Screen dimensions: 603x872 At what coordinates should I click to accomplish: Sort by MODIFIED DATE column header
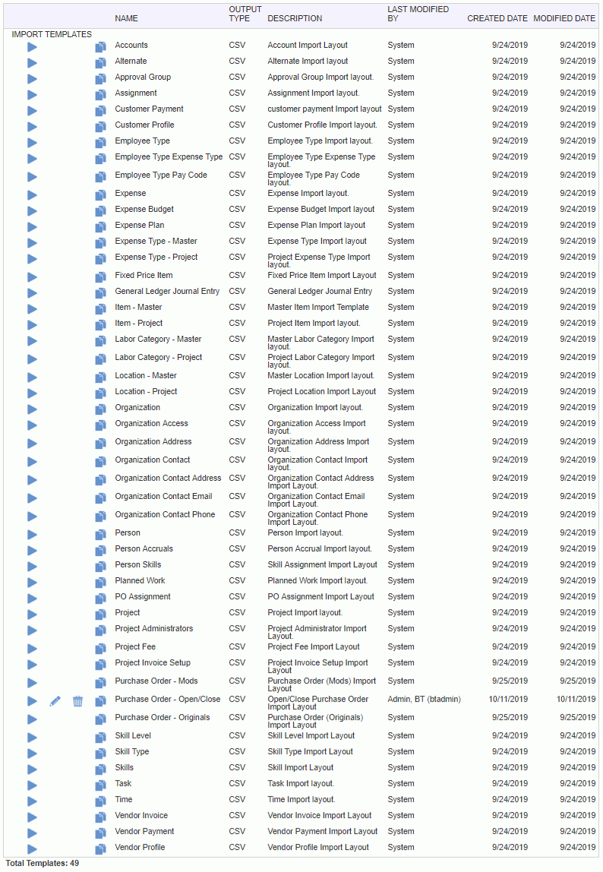564,18
